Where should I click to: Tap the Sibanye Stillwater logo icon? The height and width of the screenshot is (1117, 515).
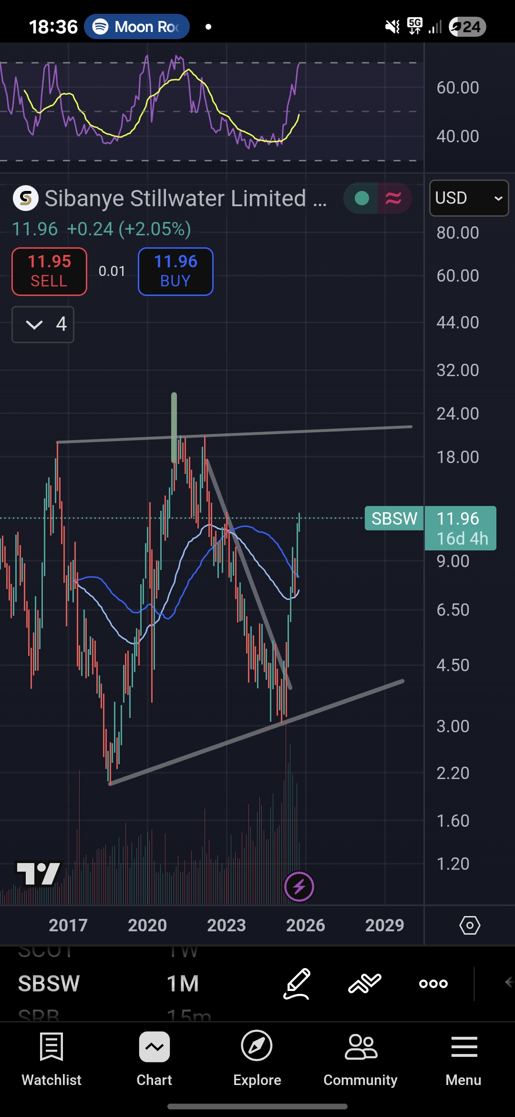(26, 198)
